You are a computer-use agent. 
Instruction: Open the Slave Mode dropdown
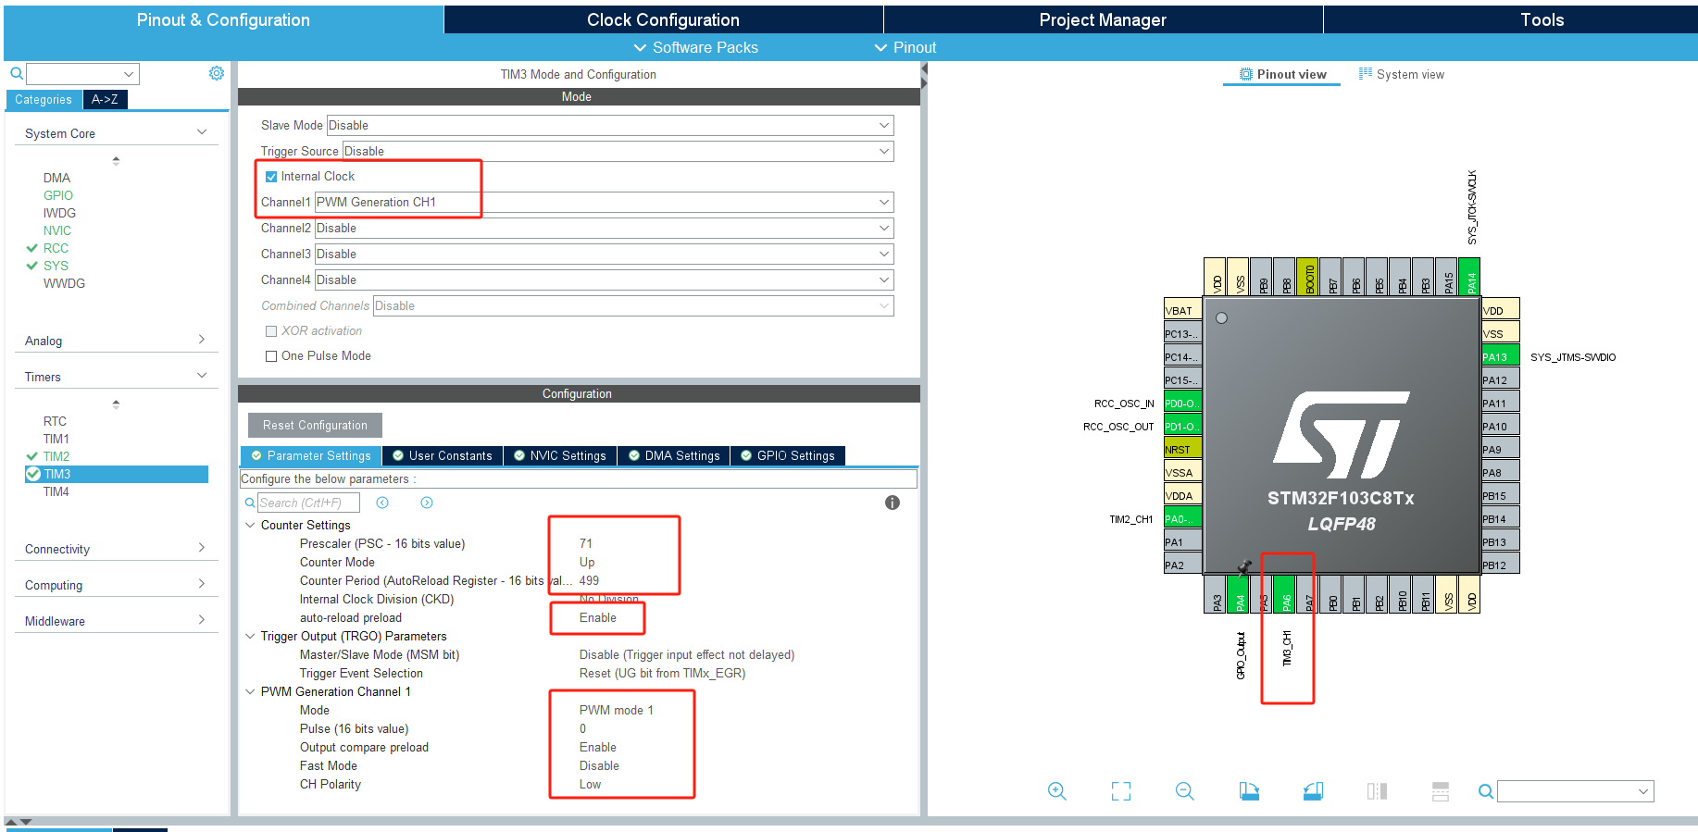point(609,125)
